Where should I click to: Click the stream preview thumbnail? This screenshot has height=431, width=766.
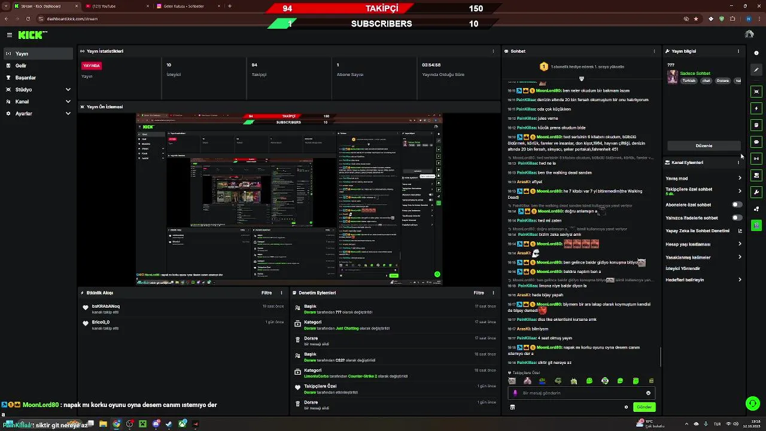click(289, 198)
